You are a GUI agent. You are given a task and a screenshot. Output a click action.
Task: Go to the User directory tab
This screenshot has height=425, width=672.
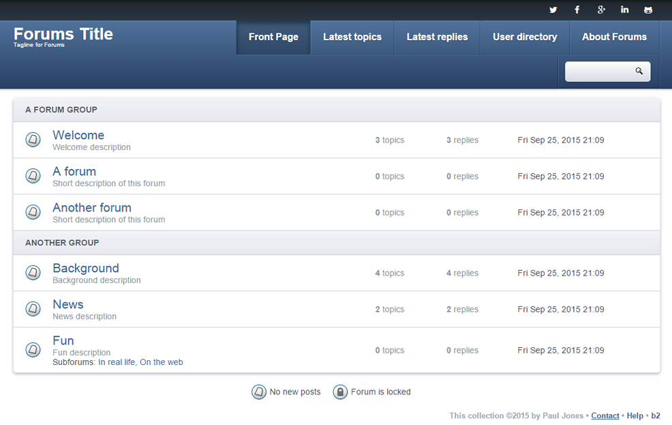[x=525, y=38]
